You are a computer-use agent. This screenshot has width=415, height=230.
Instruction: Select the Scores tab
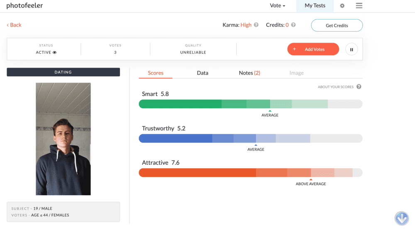[x=156, y=73]
